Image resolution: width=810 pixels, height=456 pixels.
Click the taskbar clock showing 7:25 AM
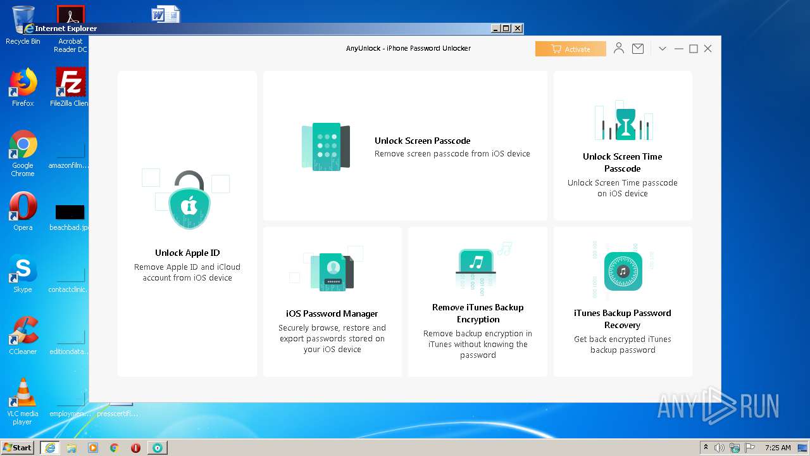(x=778, y=448)
